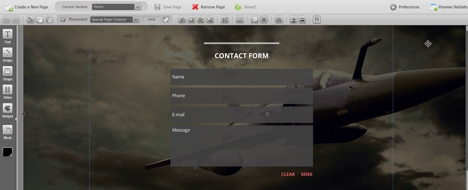Open the Current Section dropdown

coord(117,7)
